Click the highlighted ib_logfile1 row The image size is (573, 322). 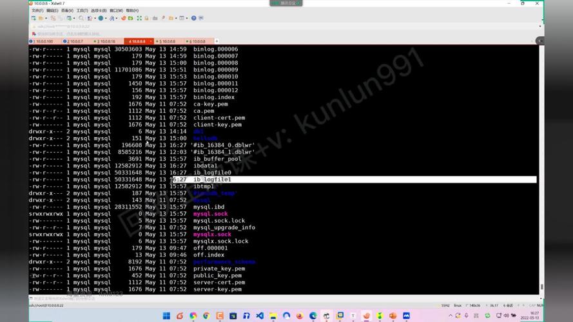pyautogui.click(x=282, y=179)
